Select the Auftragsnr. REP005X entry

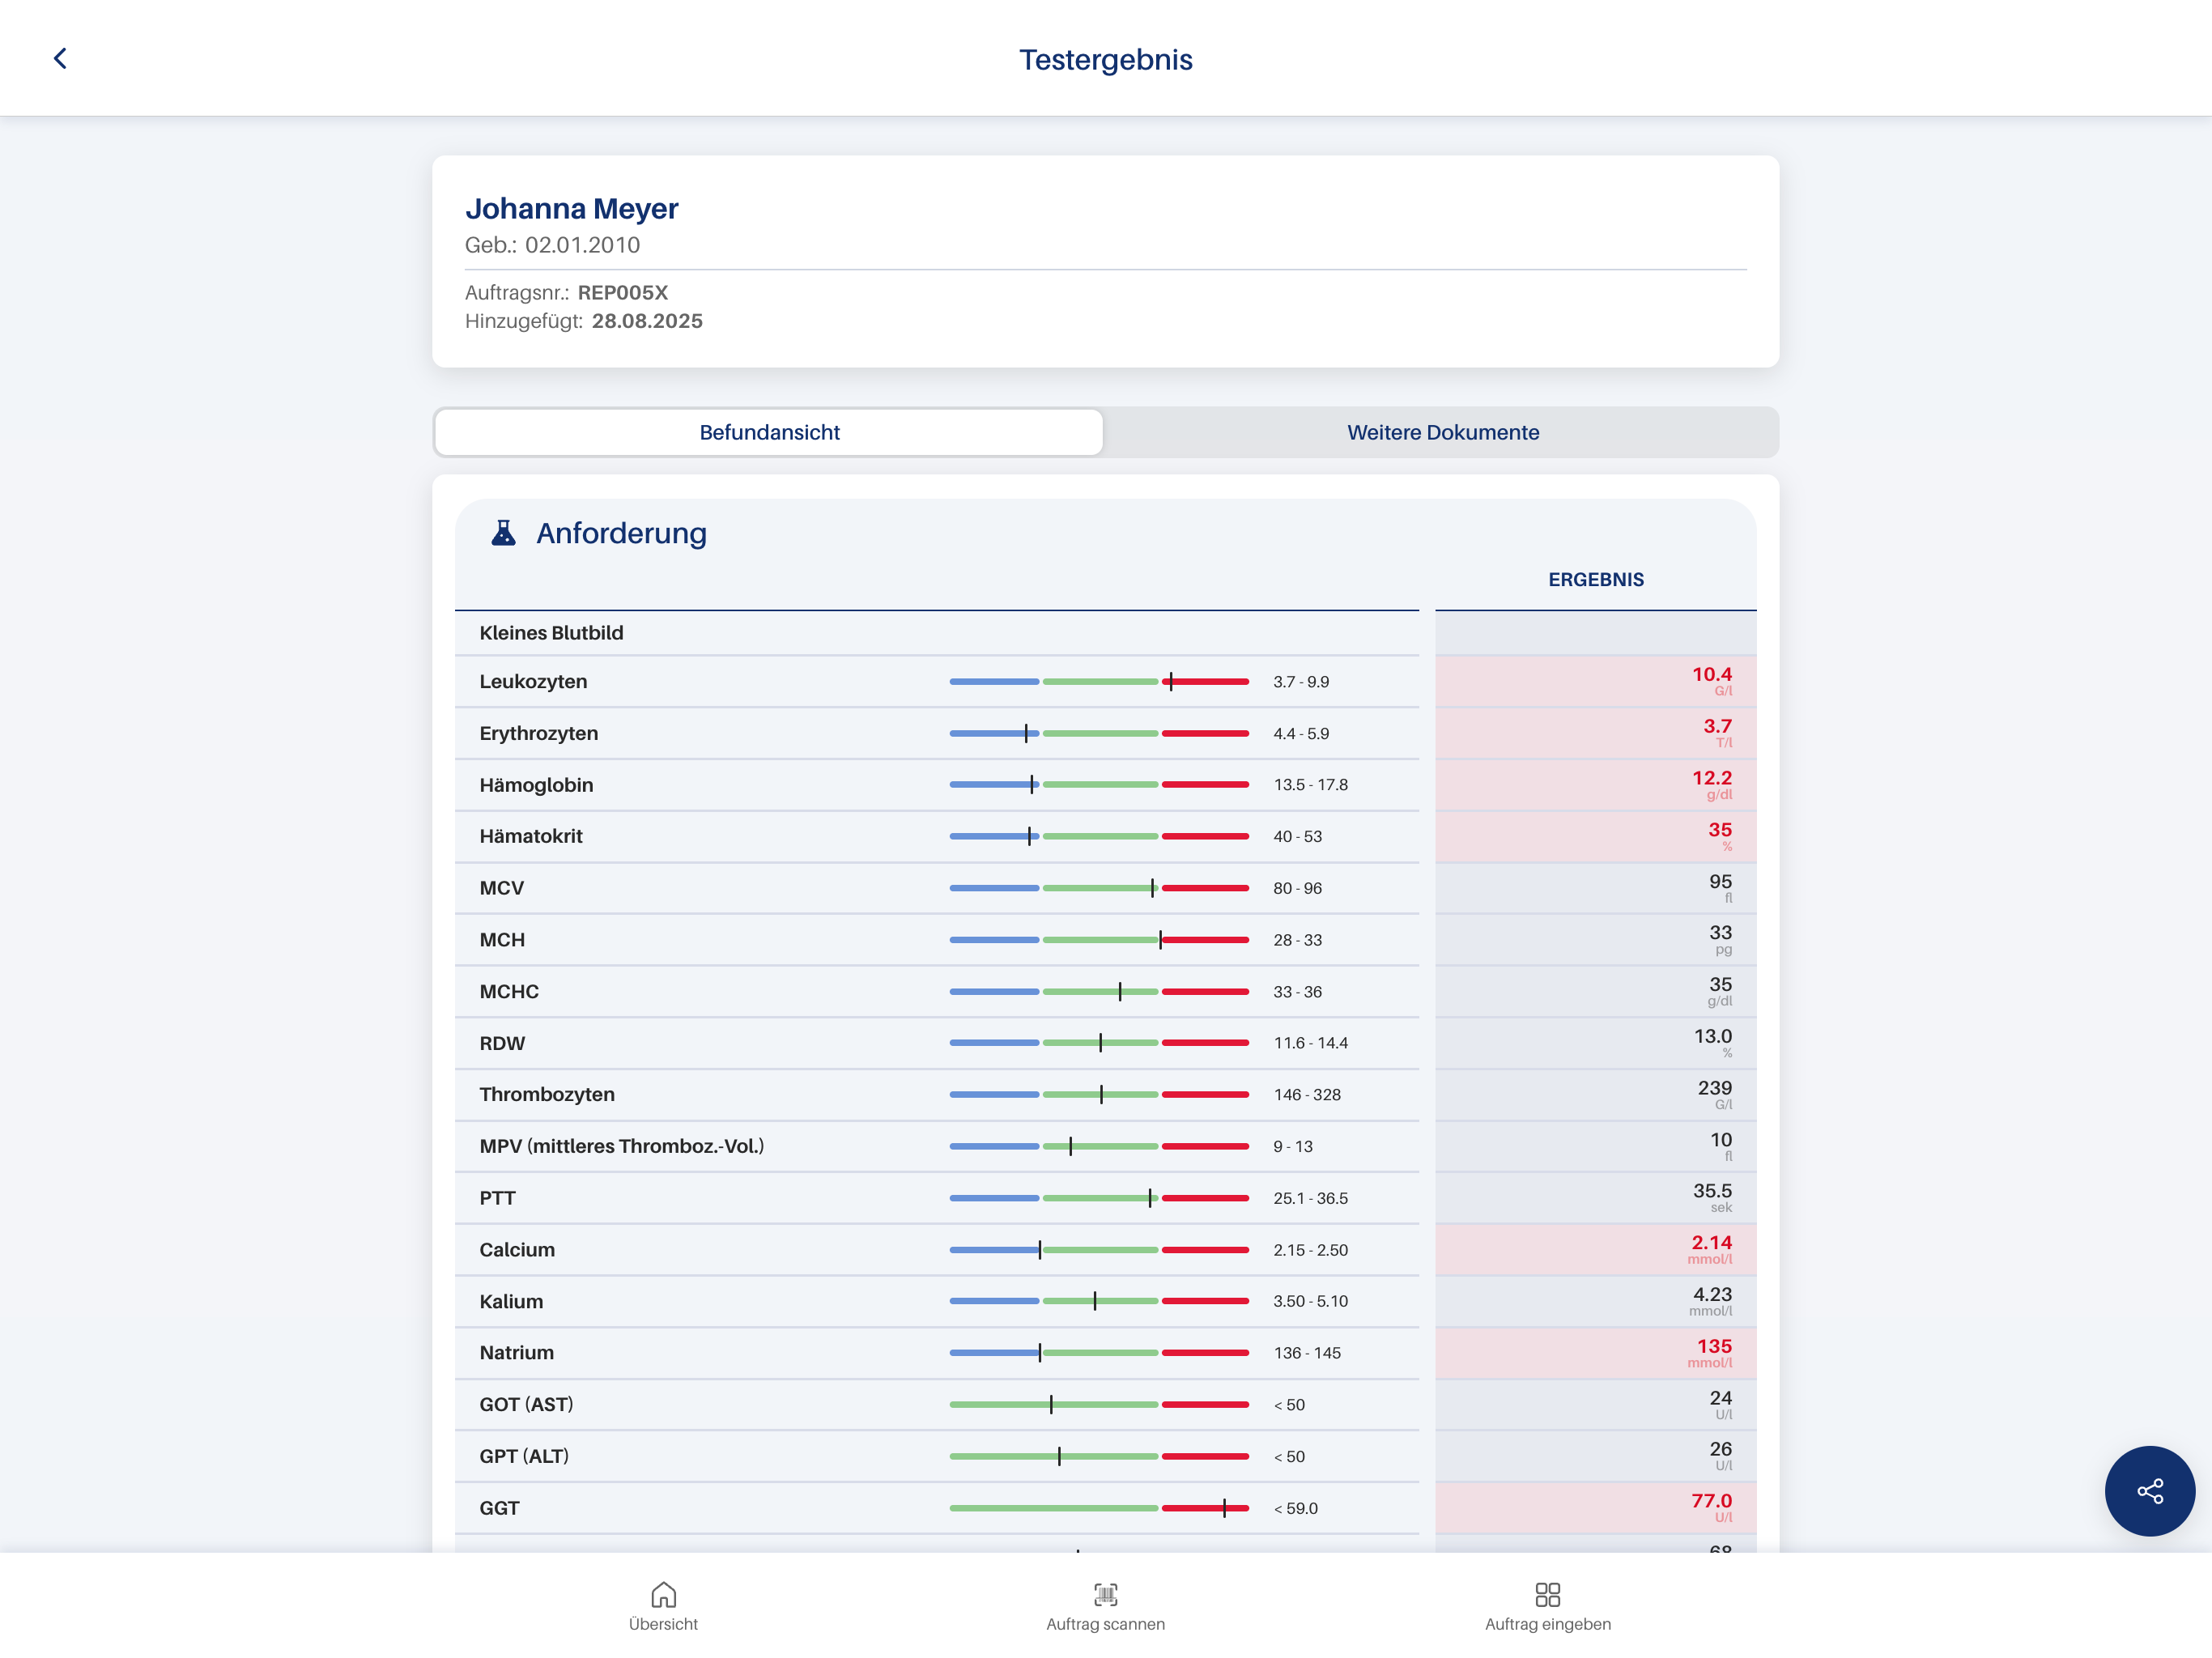pos(567,293)
